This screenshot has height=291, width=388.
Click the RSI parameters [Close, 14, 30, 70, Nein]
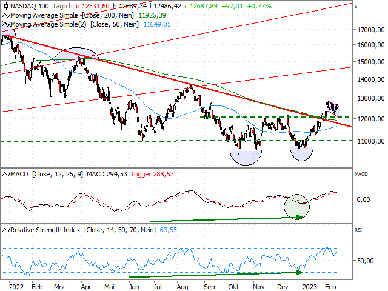point(120,230)
